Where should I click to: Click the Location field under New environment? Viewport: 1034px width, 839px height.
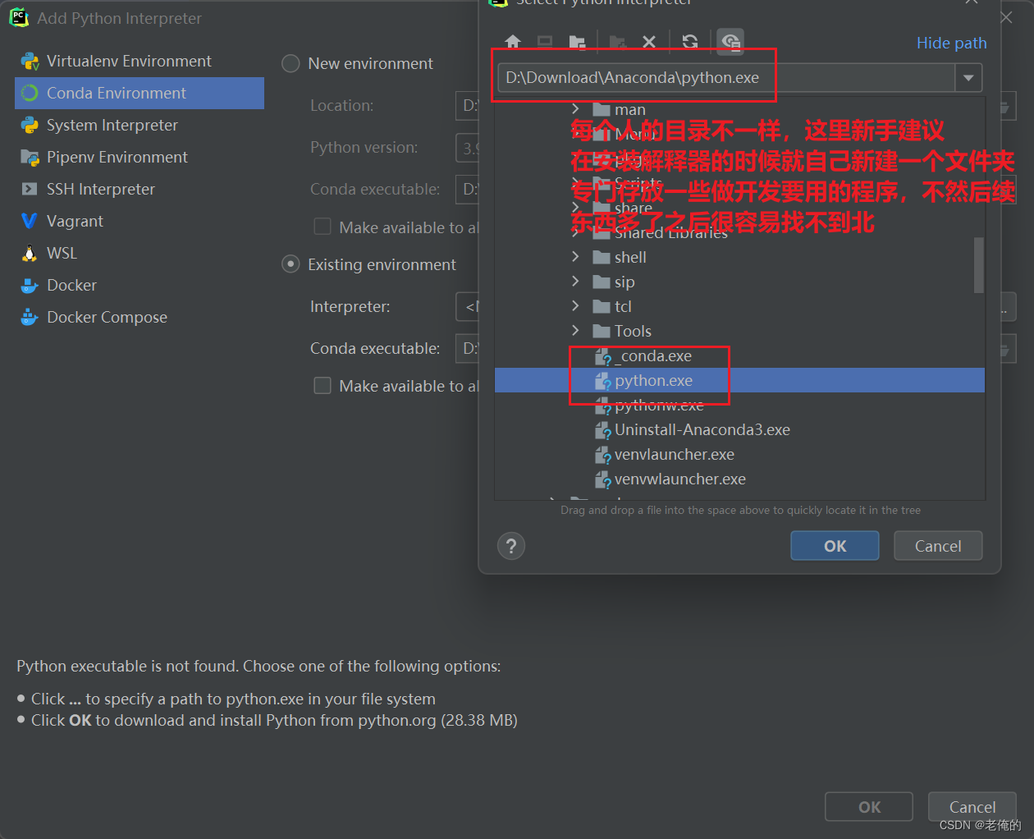point(467,106)
